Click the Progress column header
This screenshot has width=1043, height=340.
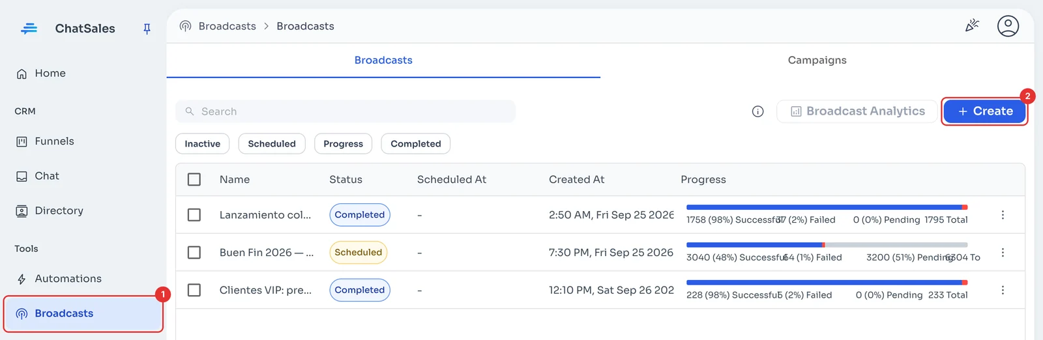click(703, 180)
